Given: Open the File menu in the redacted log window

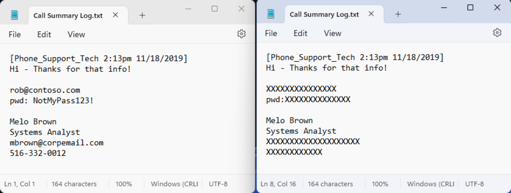Looking at the screenshot, I should click(271, 33).
